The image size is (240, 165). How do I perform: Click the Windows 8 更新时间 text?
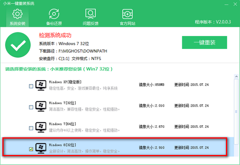[x=192, y=147]
